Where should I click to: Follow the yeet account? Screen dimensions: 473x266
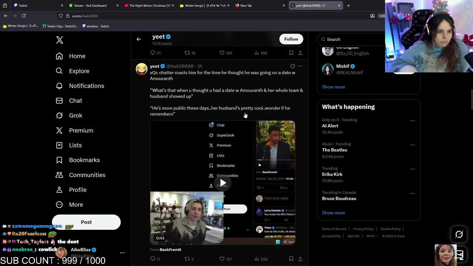click(291, 39)
